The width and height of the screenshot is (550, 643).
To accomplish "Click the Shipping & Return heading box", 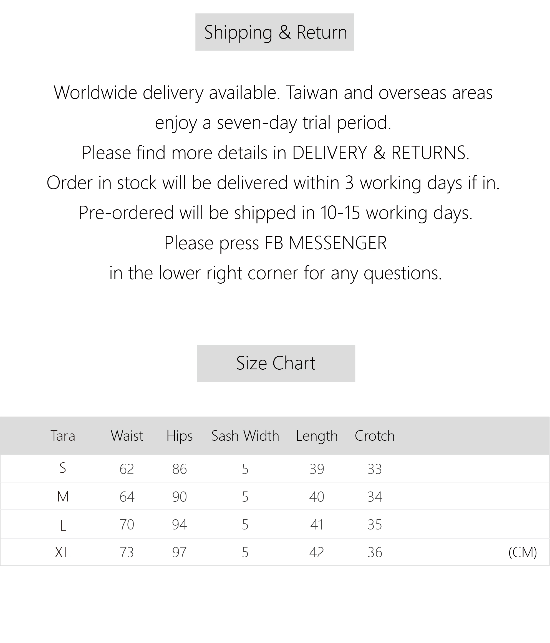I will click(x=274, y=32).
